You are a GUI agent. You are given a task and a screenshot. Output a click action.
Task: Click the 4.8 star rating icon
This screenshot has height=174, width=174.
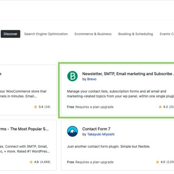(31, 162)
